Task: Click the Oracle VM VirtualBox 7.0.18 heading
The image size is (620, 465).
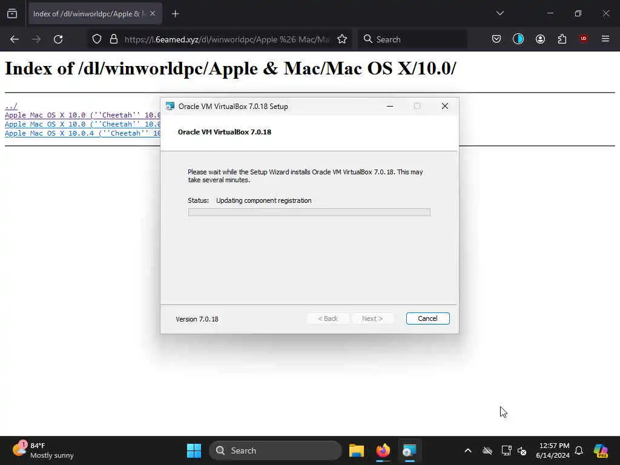Action: point(225,132)
